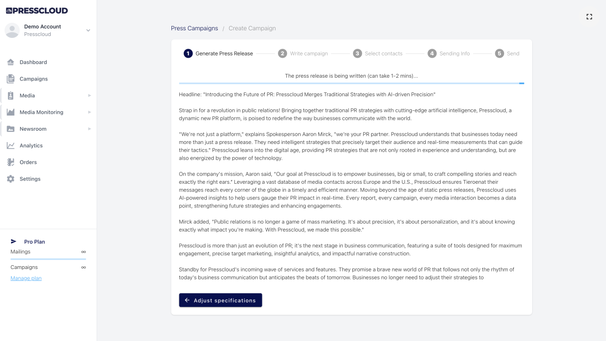Image resolution: width=606 pixels, height=341 pixels.
Task: Go back via the Press Campaigns breadcrumb
Action: click(x=194, y=28)
